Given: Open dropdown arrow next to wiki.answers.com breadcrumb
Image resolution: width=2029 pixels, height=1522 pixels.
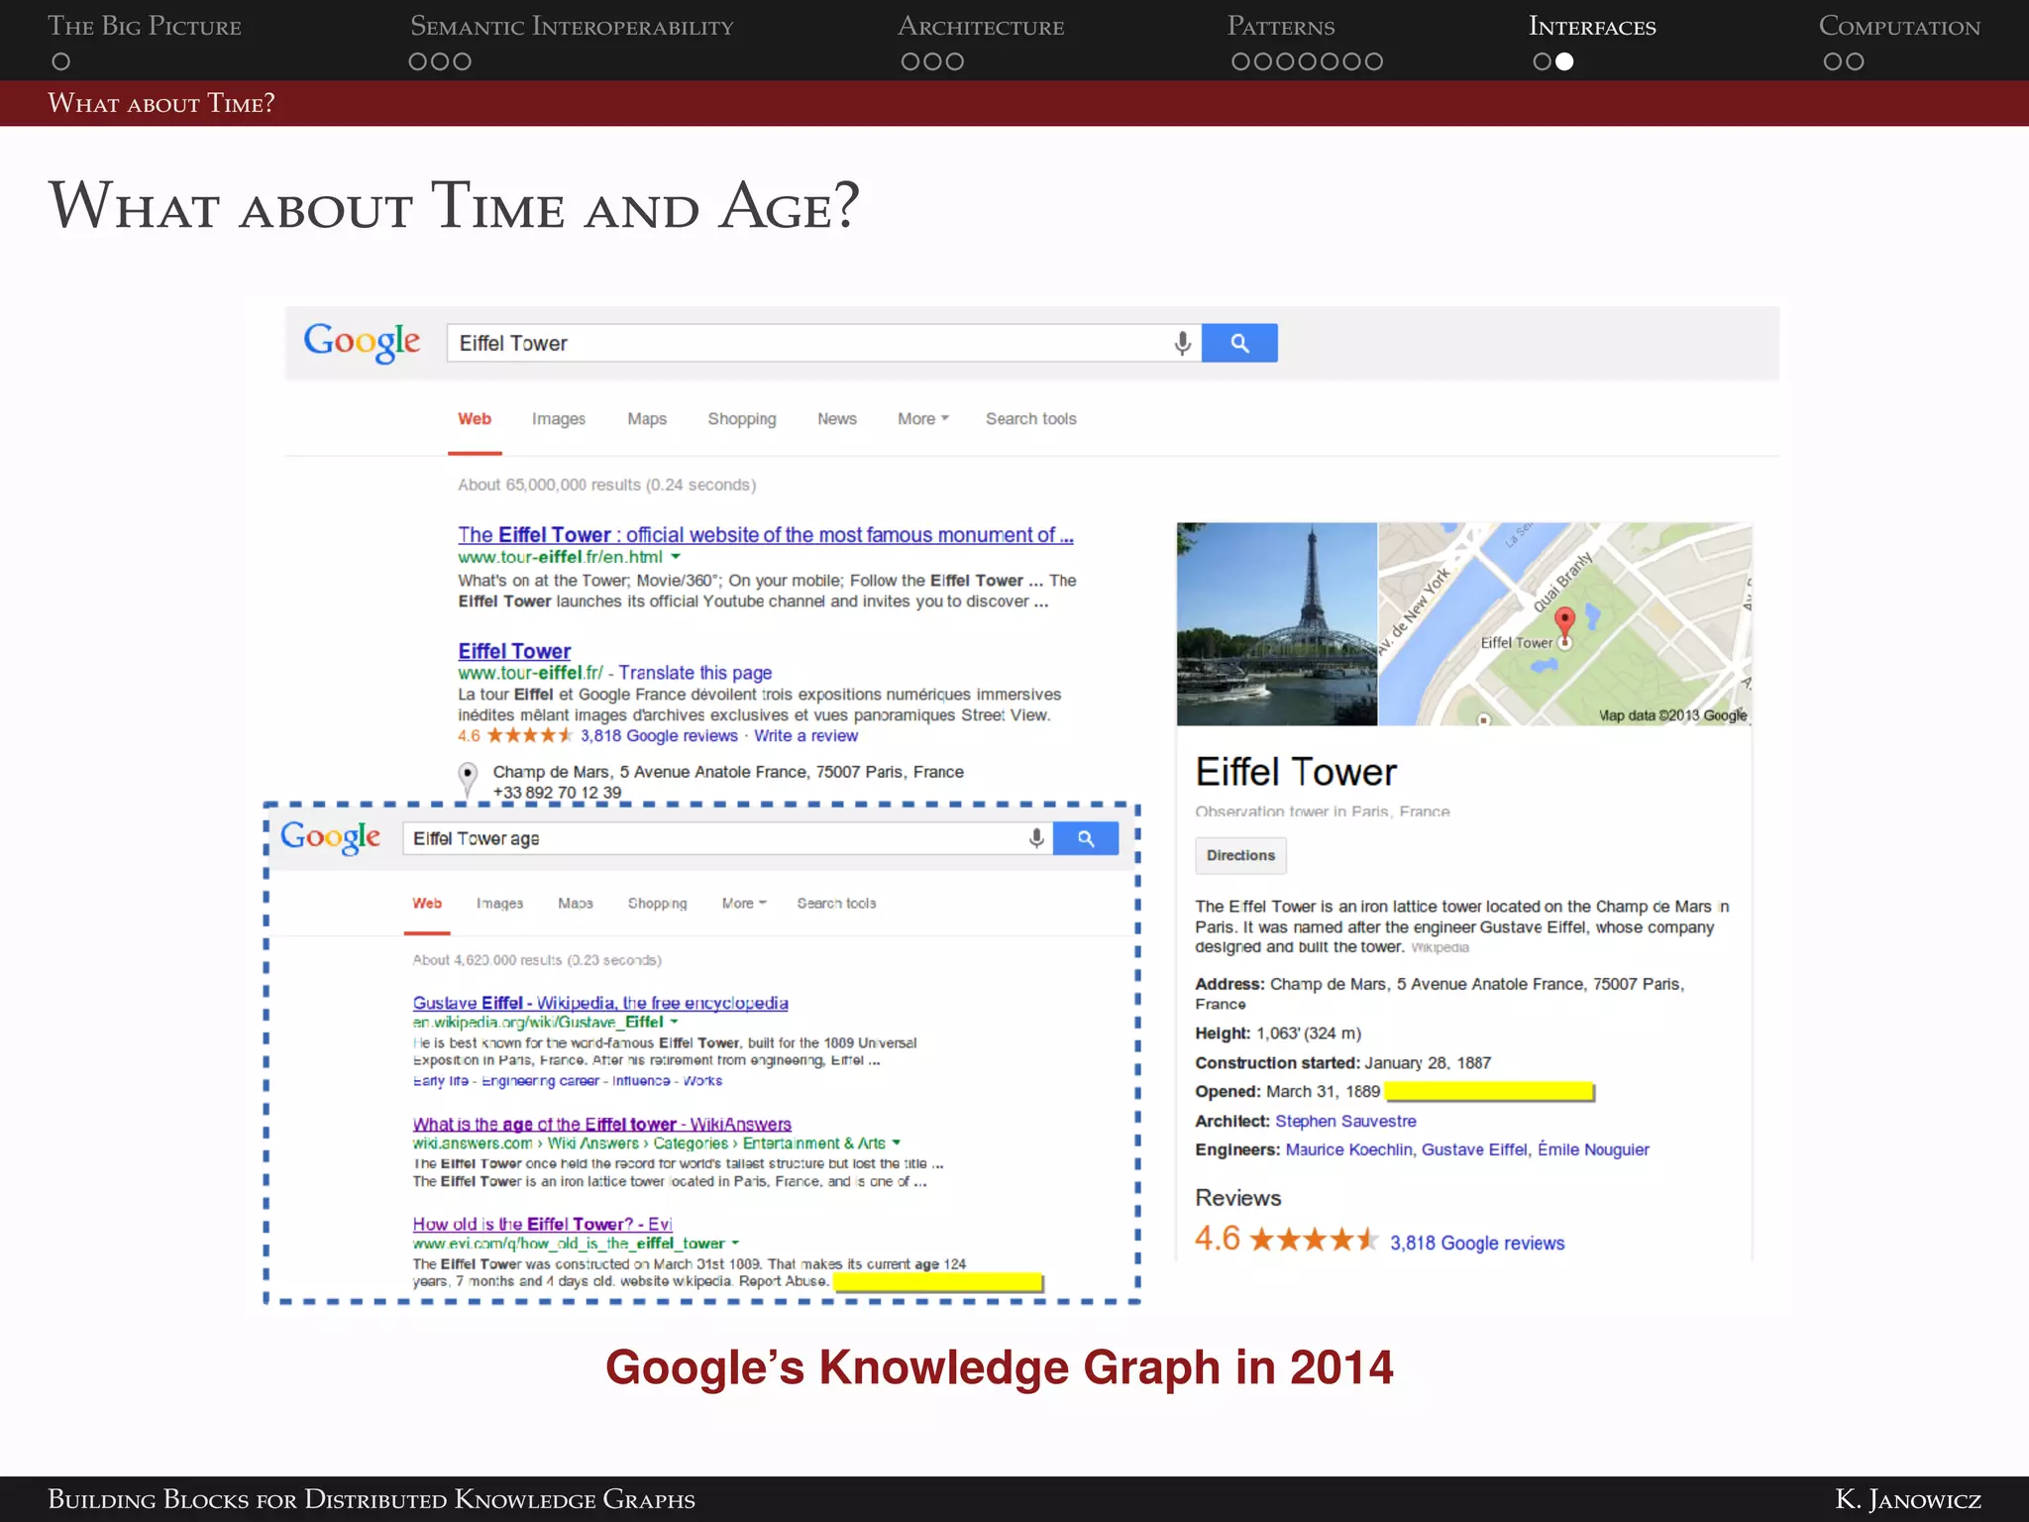Looking at the screenshot, I should click(896, 1142).
